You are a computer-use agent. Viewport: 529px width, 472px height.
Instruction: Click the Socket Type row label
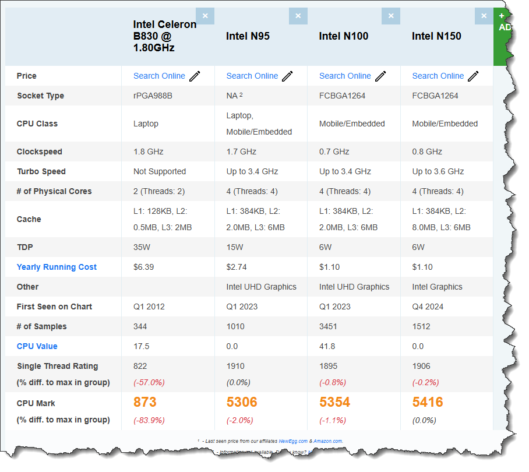pos(40,96)
